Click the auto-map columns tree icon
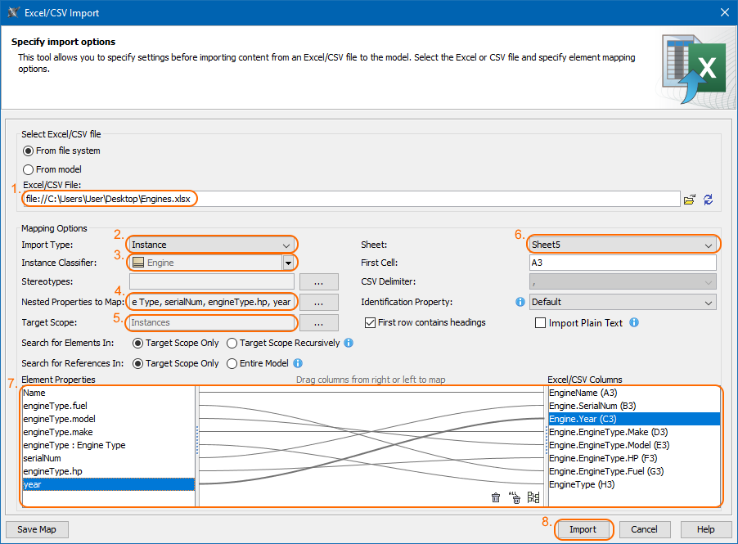 pyautogui.click(x=533, y=497)
